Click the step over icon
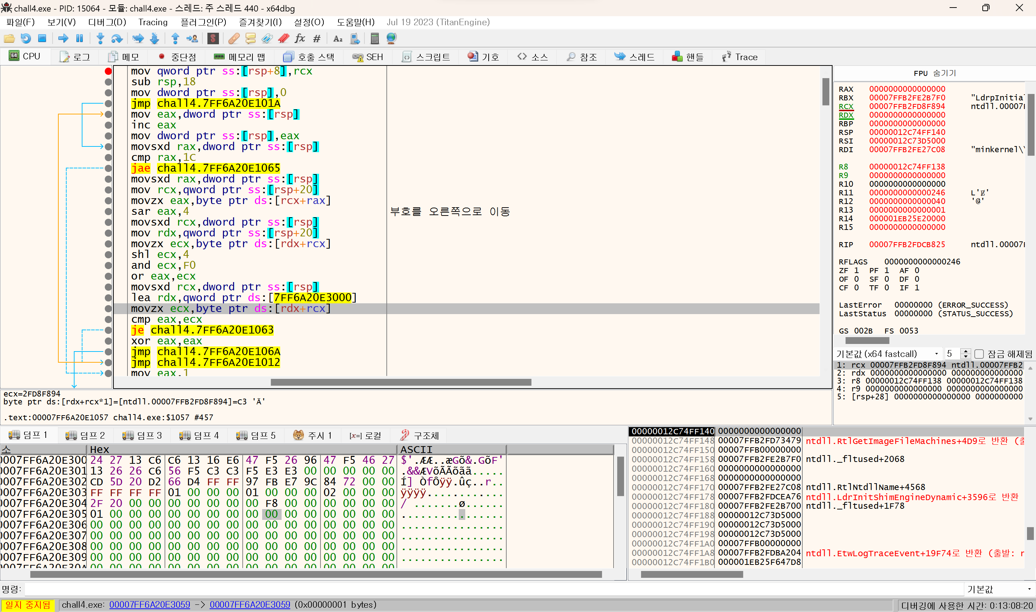This screenshot has height=612, width=1036. click(x=117, y=38)
